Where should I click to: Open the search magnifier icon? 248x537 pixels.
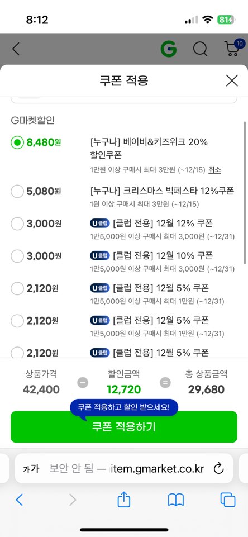click(201, 50)
